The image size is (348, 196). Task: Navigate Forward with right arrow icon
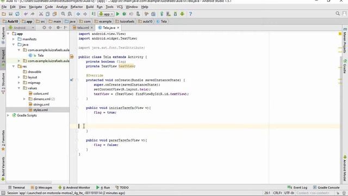85,14
